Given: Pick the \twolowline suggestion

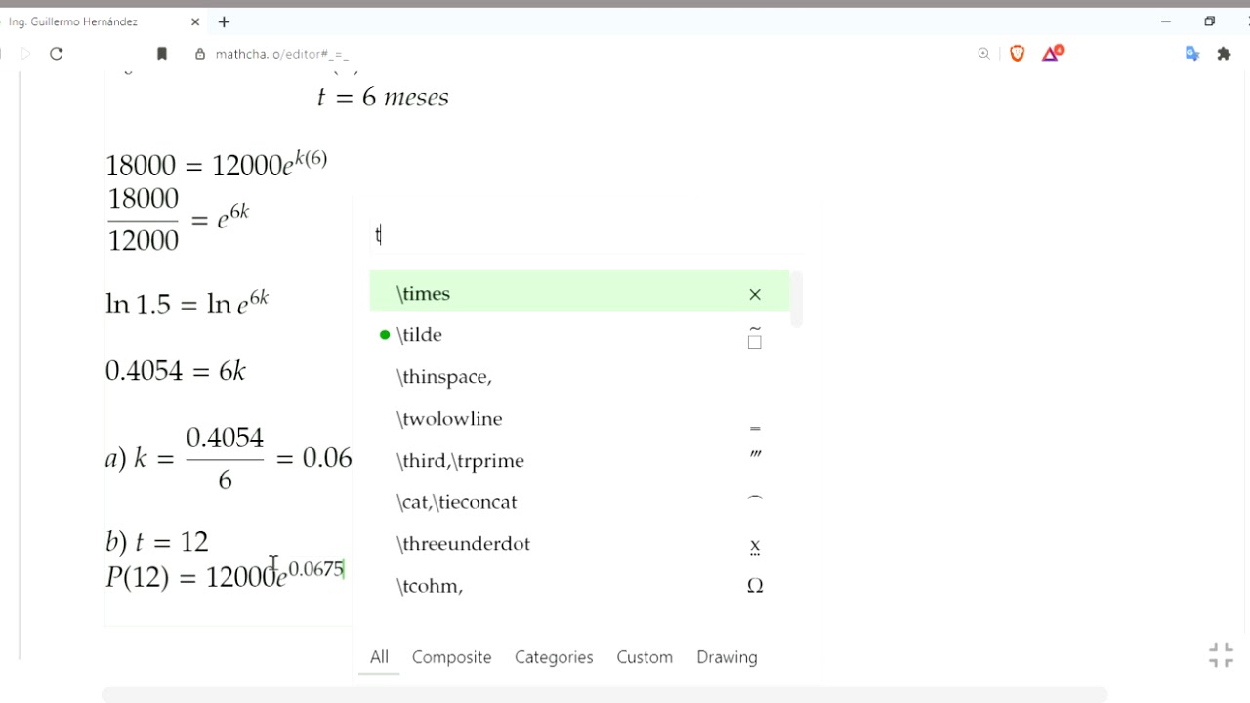Looking at the screenshot, I should [x=579, y=419].
